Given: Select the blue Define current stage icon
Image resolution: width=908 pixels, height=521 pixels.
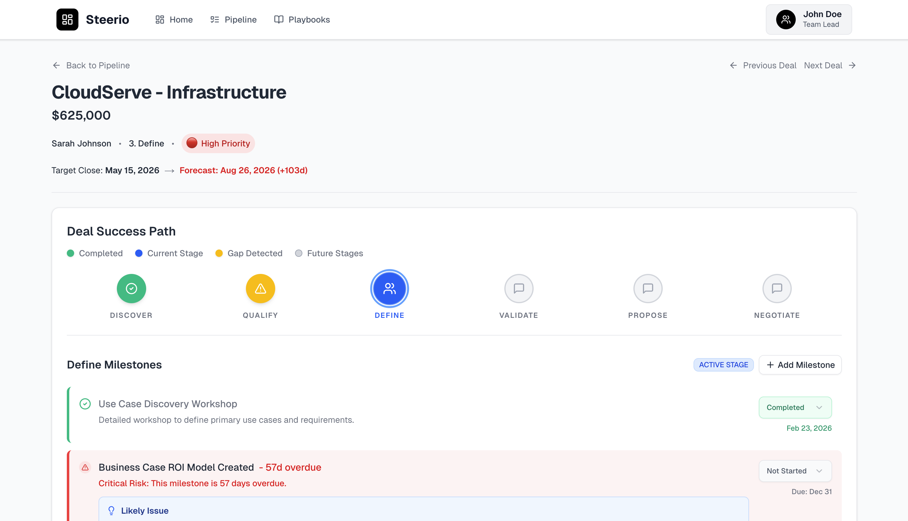Looking at the screenshot, I should click(x=389, y=289).
